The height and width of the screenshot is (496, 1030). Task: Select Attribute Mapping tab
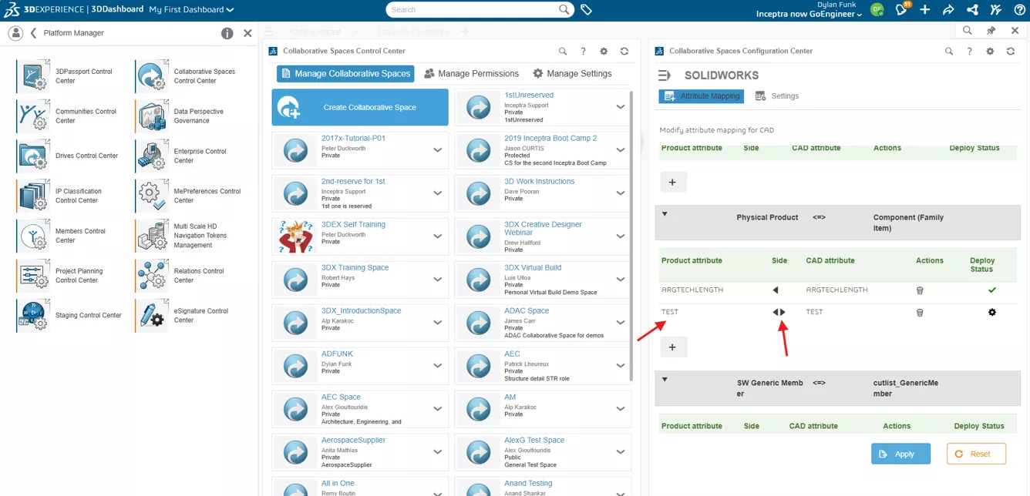pyautogui.click(x=701, y=96)
